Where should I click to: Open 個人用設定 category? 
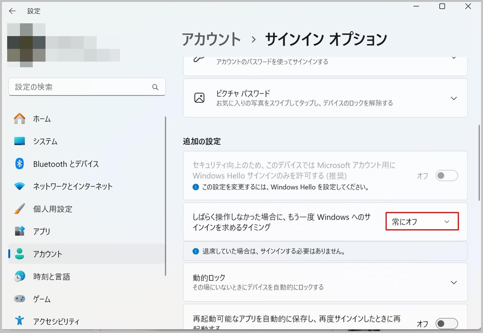(86, 209)
